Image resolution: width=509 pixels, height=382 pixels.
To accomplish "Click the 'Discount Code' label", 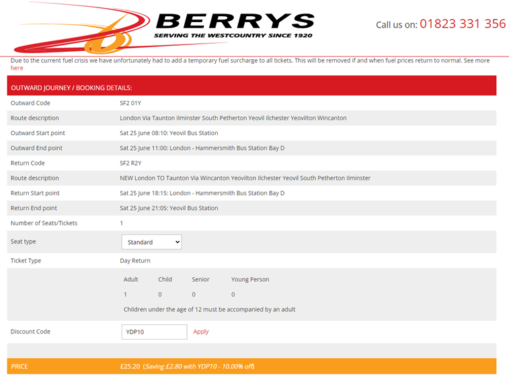I will click(30, 332).
